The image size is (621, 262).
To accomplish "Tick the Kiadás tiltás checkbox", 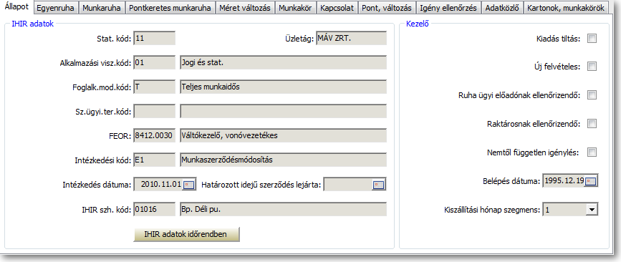I will point(592,39).
